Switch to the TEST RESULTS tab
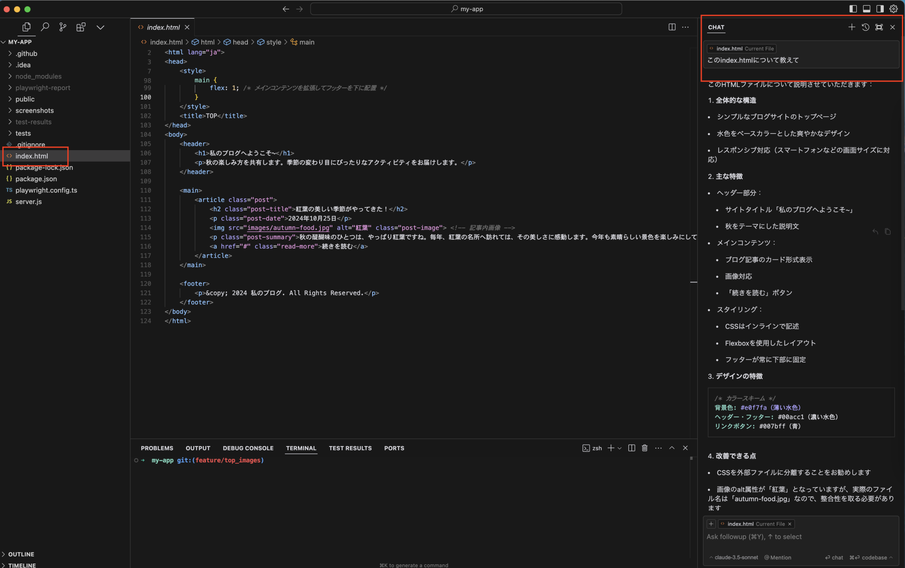The width and height of the screenshot is (905, 568). click(350, 448)
